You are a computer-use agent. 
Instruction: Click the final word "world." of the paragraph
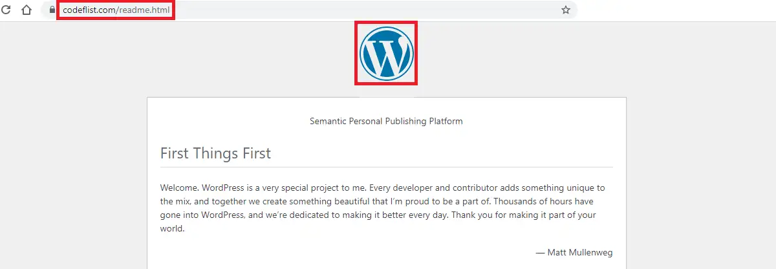pyautogui.click(x=173, y=229)
